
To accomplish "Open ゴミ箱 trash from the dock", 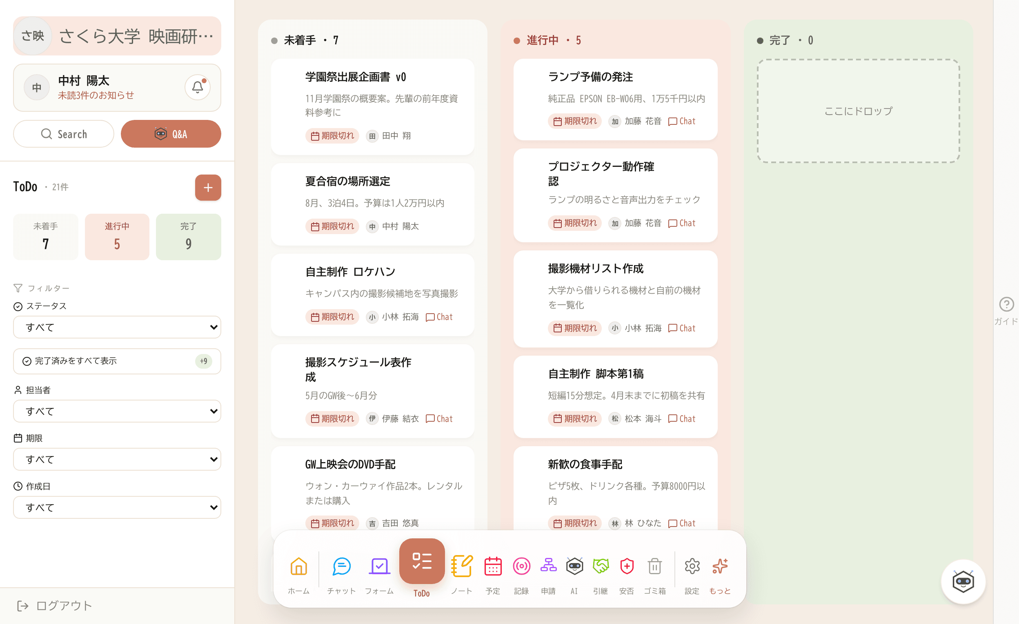I will pyautogui.click(x=655, y=575).
